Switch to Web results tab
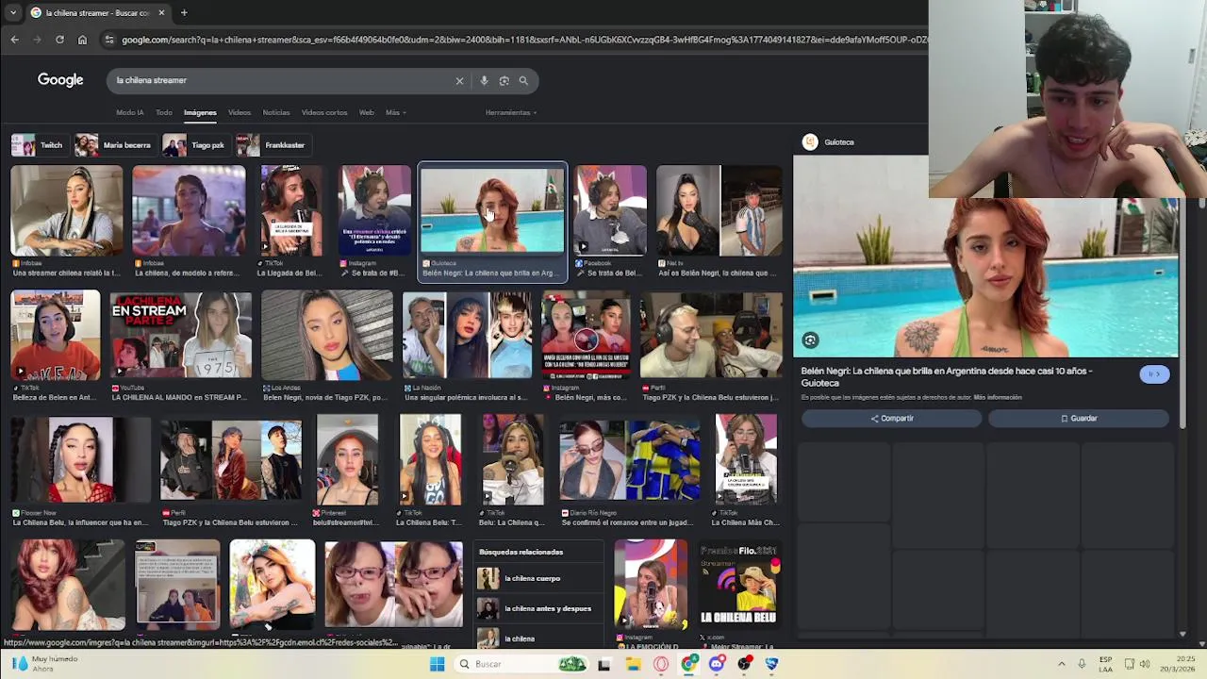Screen dimensions: 1207x679 (x=367, y=112)
